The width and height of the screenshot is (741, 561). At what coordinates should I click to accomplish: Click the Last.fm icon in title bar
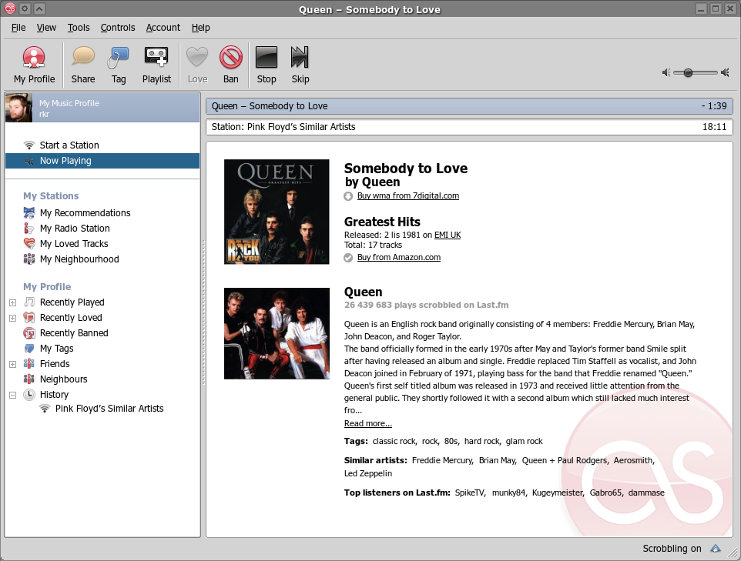pyautogui.click(x=10, y=8)
